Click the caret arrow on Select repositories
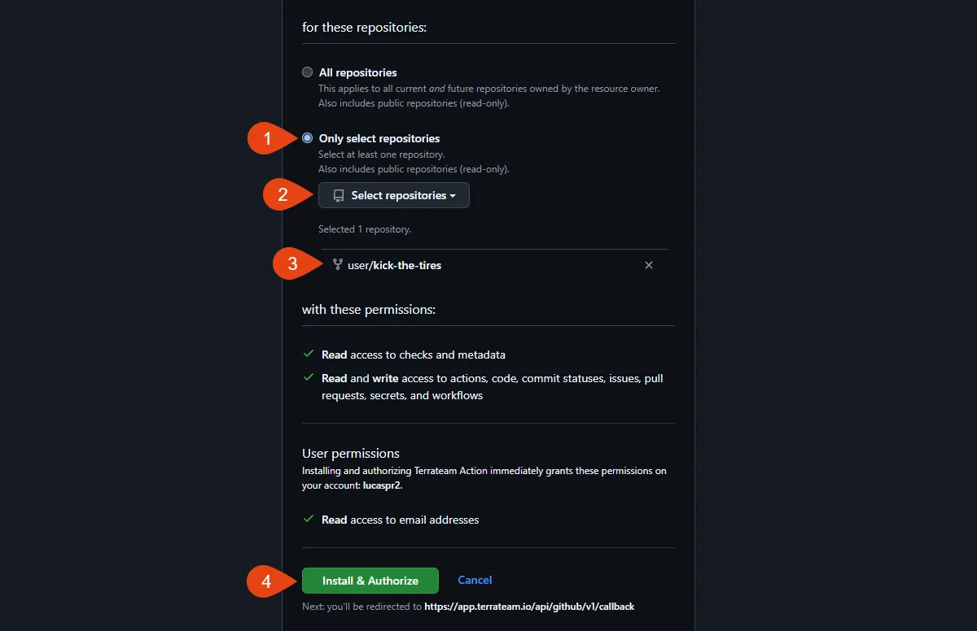This screenshot has width=977, height=631. (x=453, y=196)
